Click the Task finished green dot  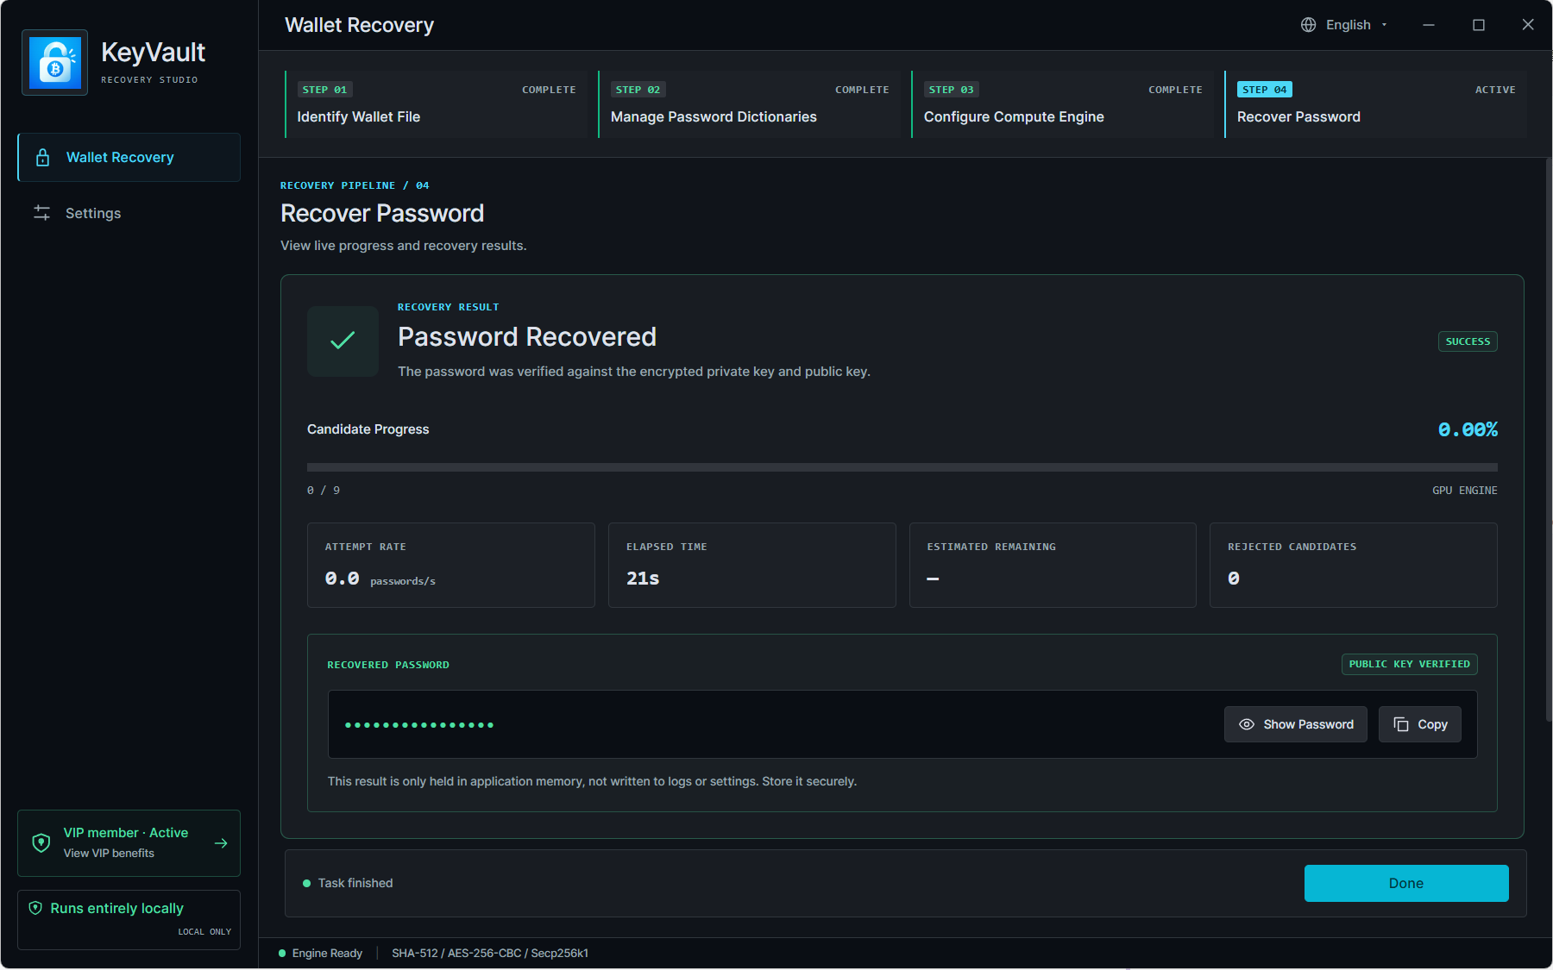coord(306,884)
